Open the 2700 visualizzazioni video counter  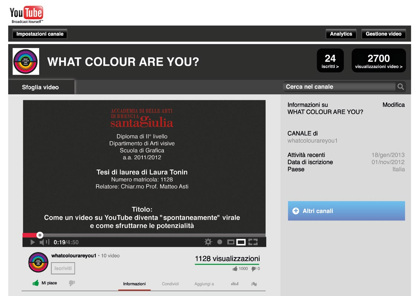(x=379, y=61)
